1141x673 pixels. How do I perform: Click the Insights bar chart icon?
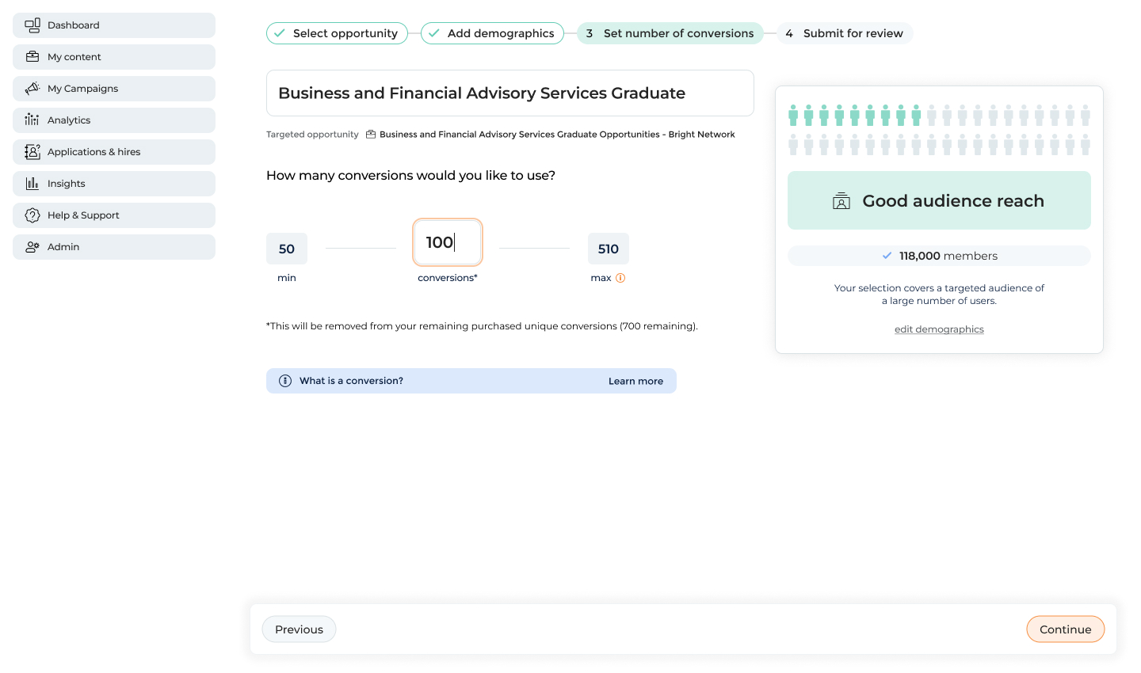[x=32, y=184]
